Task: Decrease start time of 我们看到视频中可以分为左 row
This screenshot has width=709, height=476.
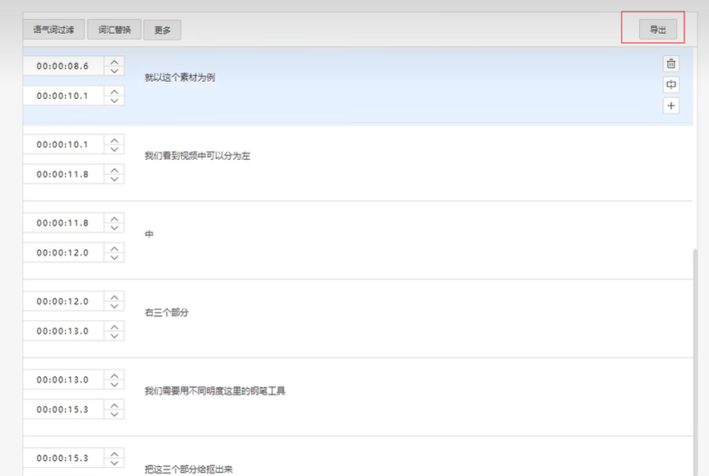Action: click(115, 148)
